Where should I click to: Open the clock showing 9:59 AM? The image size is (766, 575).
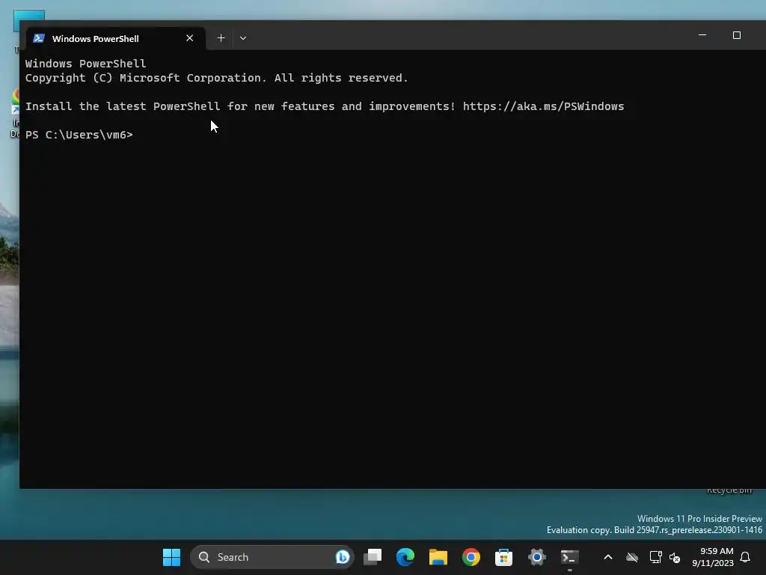tap(713, 557)
